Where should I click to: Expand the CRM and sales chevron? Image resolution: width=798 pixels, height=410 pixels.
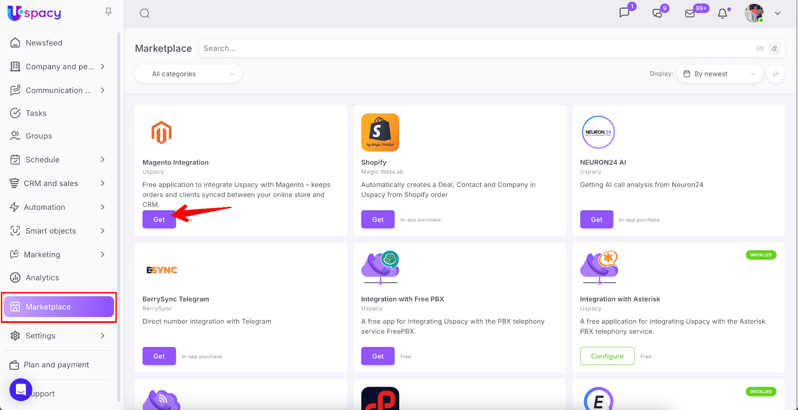103,183
